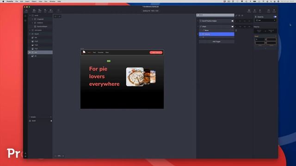The width and height of the screenshot is (296, 166).
Task: Select the Move response under Chain
Action: 216,30
